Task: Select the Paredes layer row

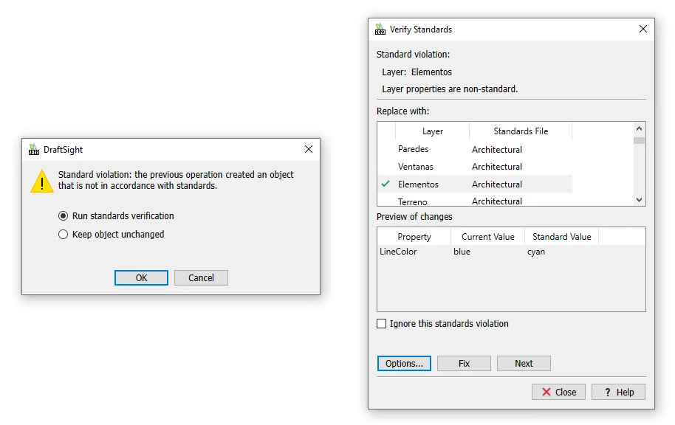Action: tap(414, 149)
